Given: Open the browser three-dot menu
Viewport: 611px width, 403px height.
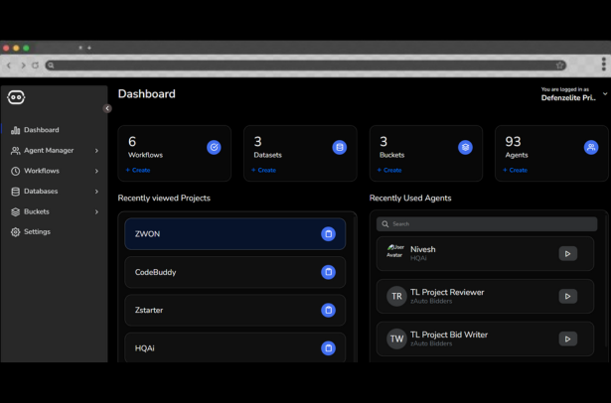Looking at the screenshot, I should [604, 65].
